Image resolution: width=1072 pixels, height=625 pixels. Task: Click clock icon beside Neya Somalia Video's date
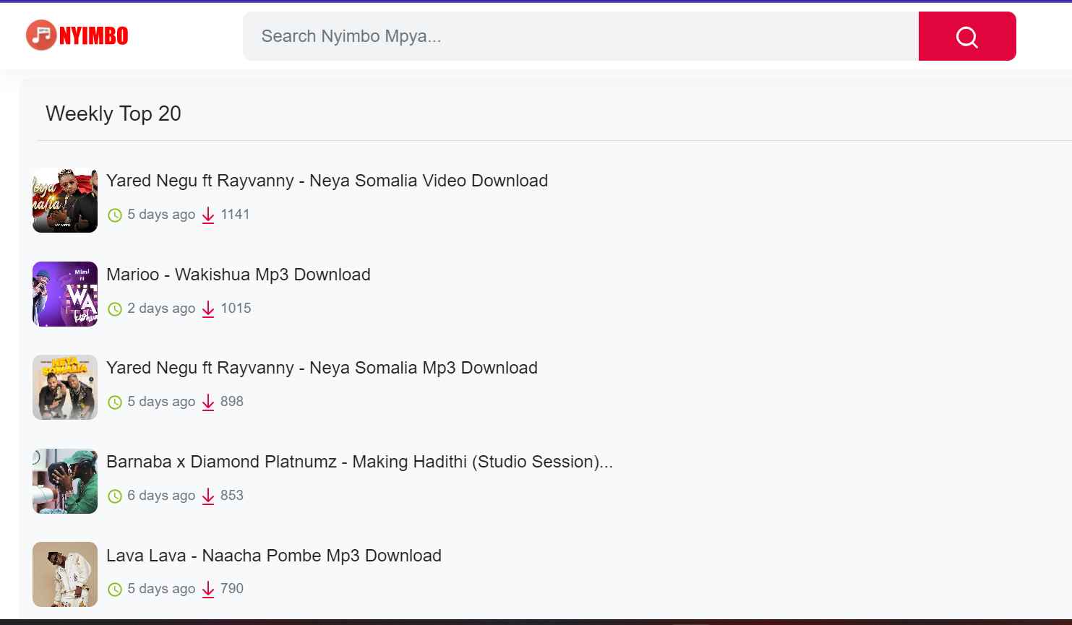click(x=115, y=215)
